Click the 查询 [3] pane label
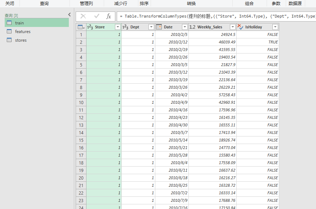 tap(11, 15)
